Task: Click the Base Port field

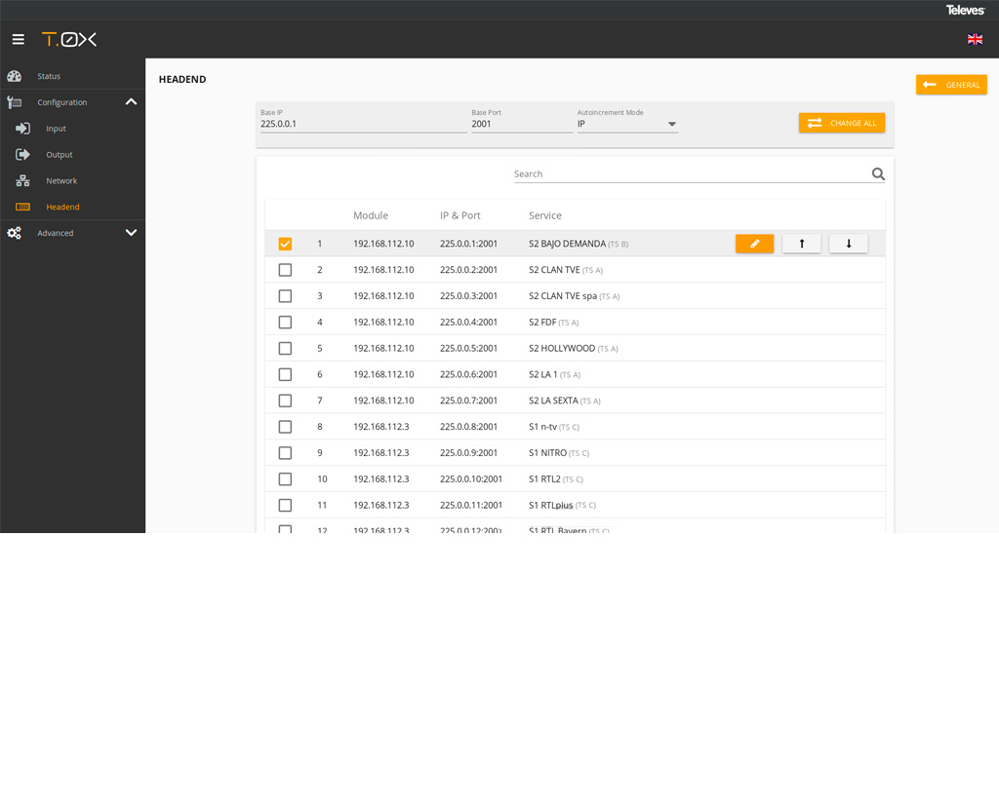Action: (x=522, y=124)
